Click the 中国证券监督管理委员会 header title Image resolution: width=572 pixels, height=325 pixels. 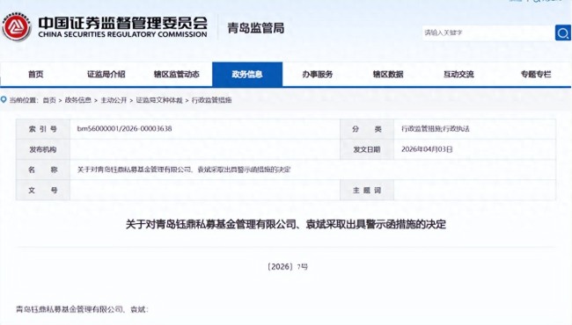click(x=123, y=23)
